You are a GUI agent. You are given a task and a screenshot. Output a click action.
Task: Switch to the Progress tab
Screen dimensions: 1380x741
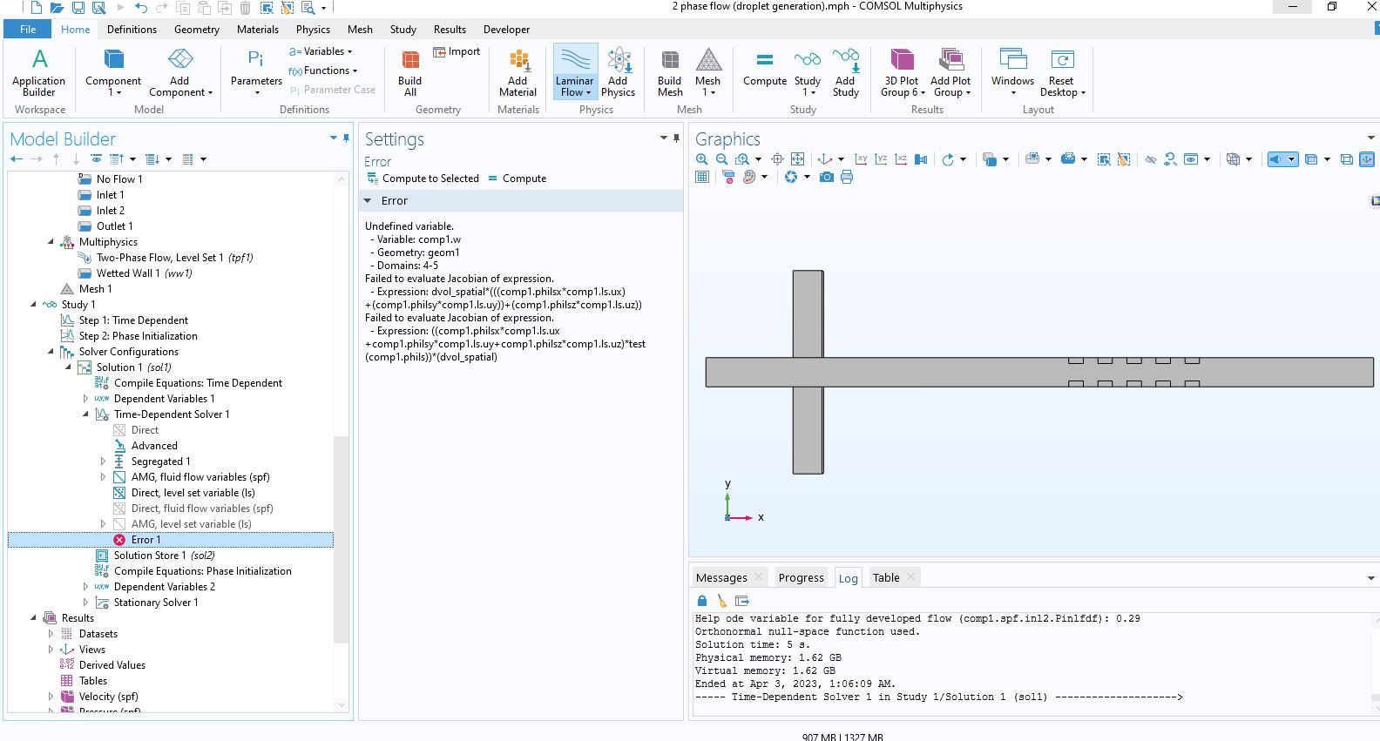(801, 577)
